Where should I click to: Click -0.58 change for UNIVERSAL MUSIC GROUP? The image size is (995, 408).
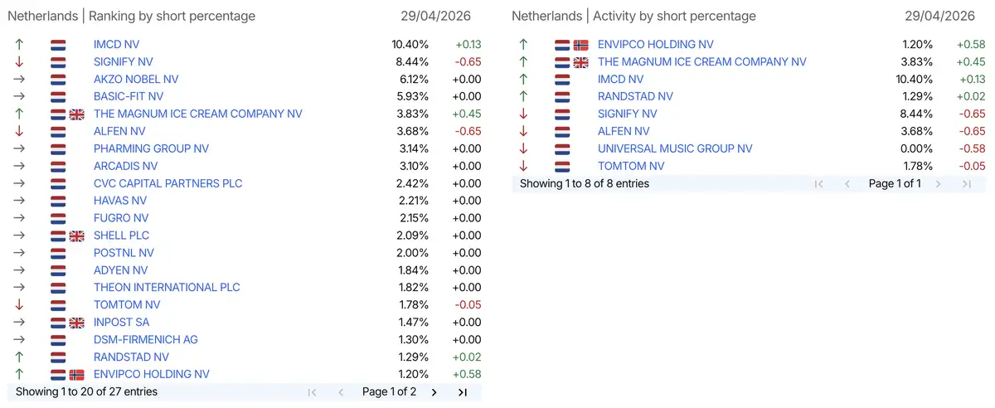(971, 149)
